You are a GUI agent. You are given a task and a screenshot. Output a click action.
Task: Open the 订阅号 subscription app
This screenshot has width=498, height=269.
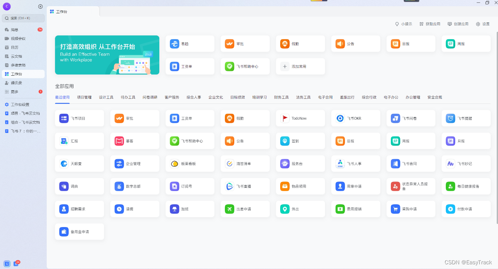pyautogui.click(x=190, y=186)
